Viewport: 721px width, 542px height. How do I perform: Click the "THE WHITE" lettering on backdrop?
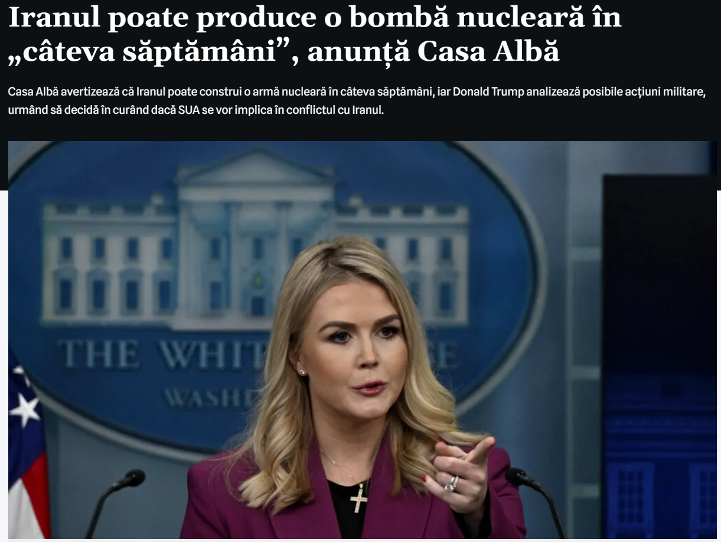[162, 356]
